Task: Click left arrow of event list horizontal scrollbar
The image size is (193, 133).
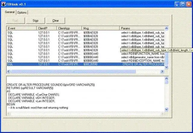Action: click(9, 71)
